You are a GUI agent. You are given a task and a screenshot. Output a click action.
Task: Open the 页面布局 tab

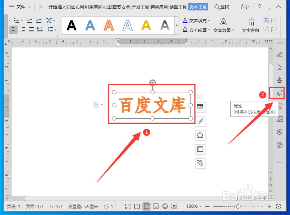(x=75, y=7)
